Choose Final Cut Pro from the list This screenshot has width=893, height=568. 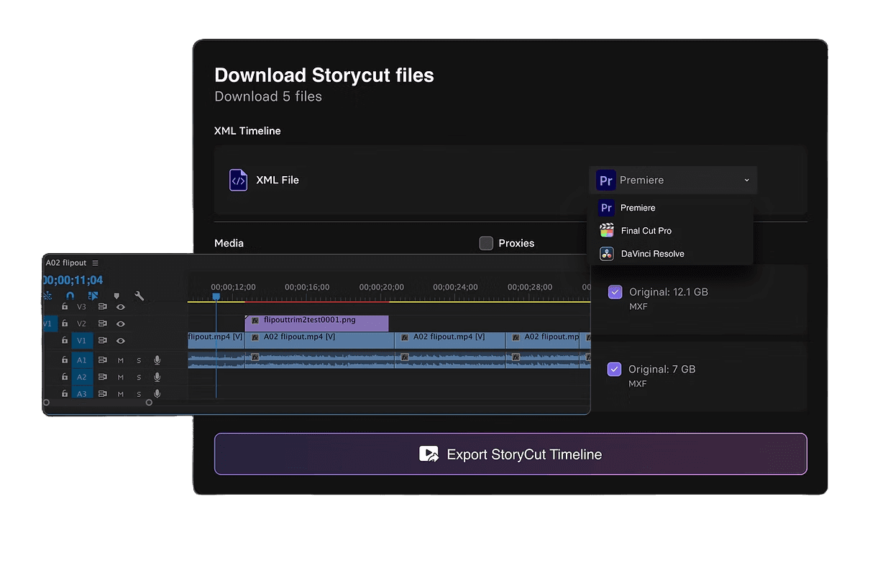670,231
